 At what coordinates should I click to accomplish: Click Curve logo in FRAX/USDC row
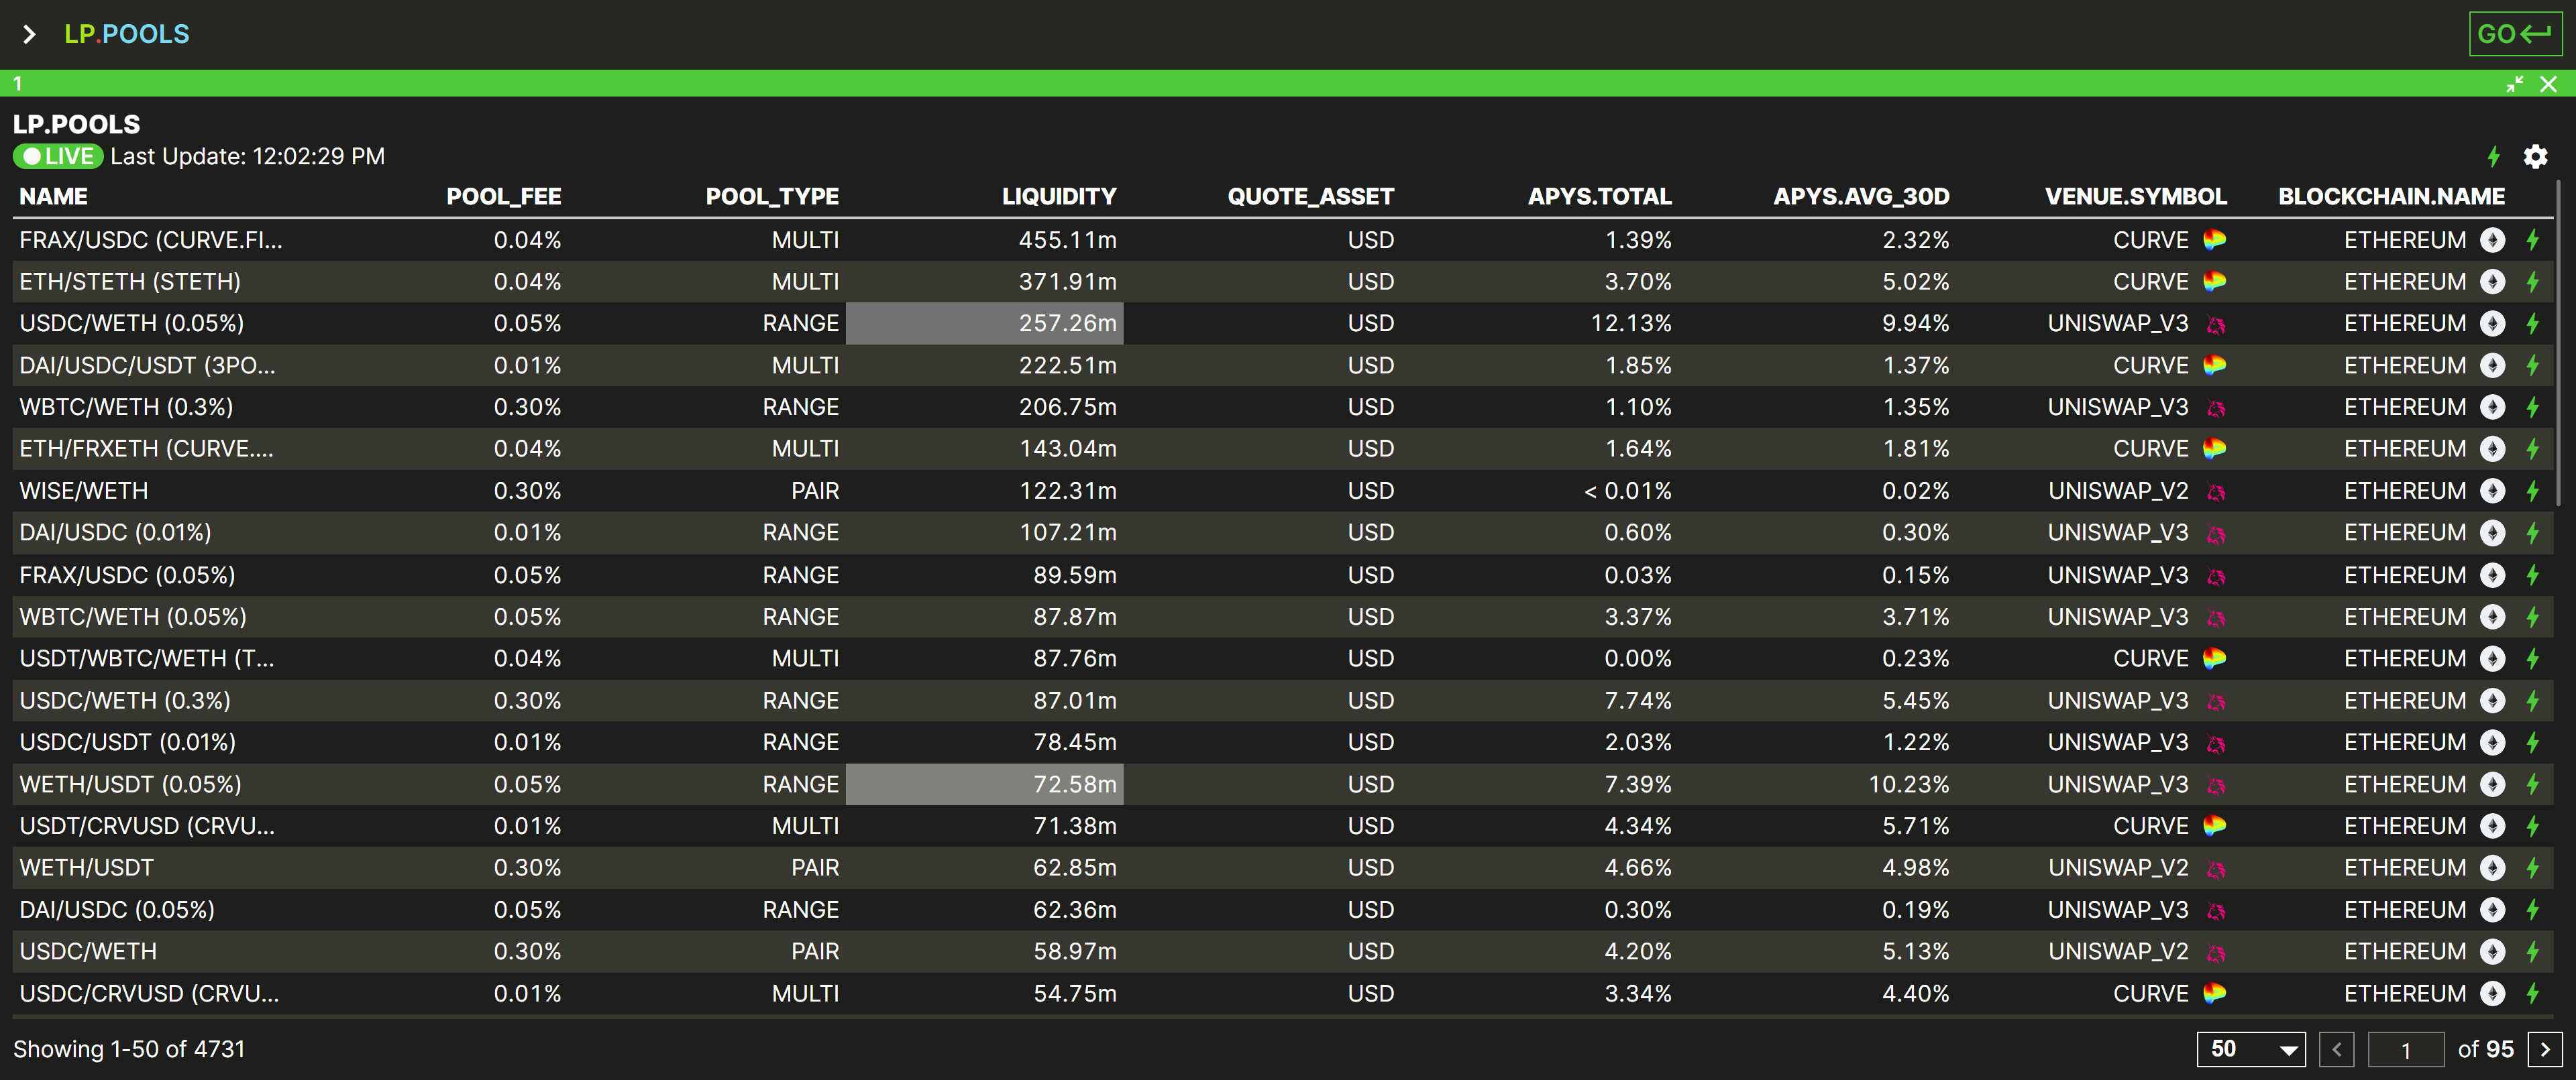[x=2214, y=240]
